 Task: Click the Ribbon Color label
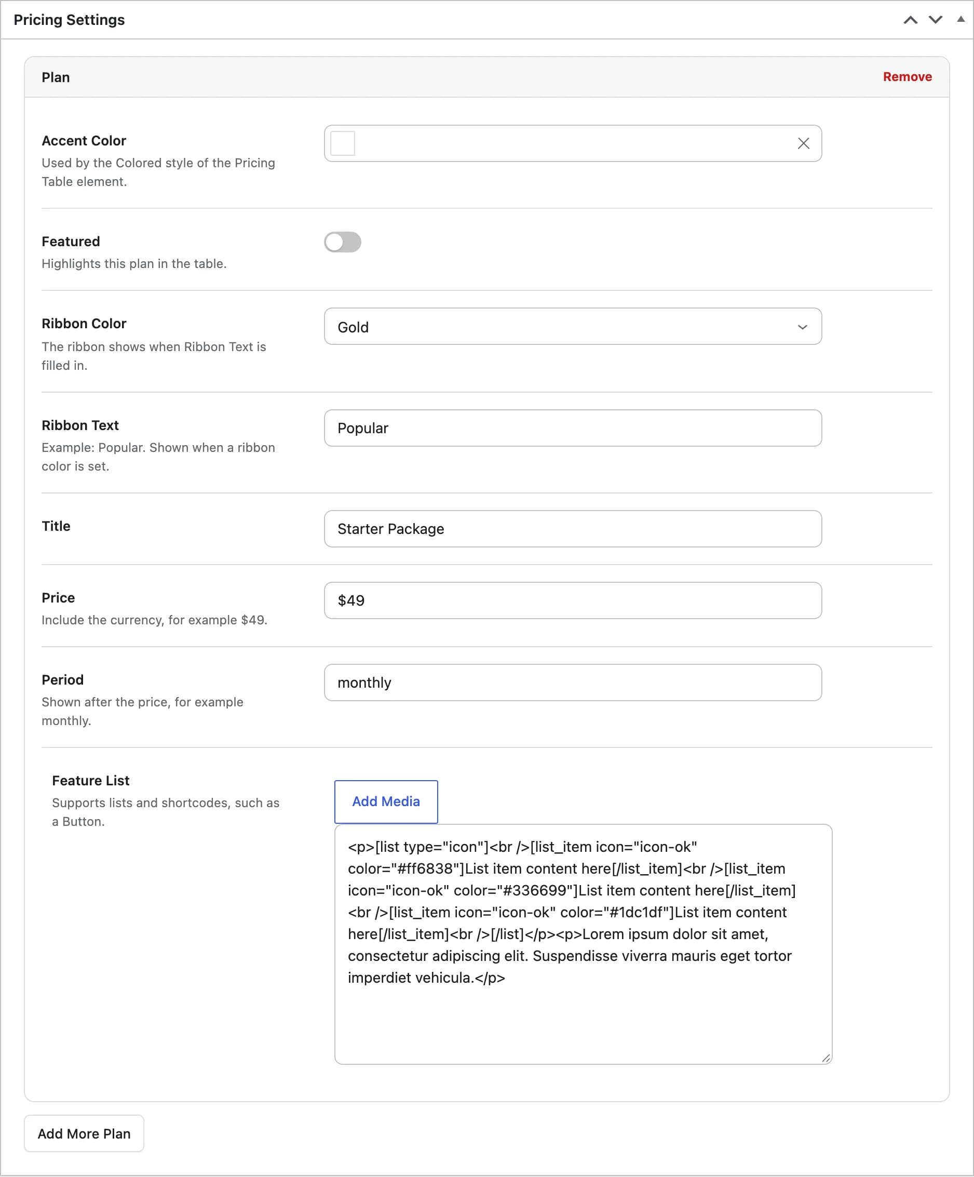point(84,324)
